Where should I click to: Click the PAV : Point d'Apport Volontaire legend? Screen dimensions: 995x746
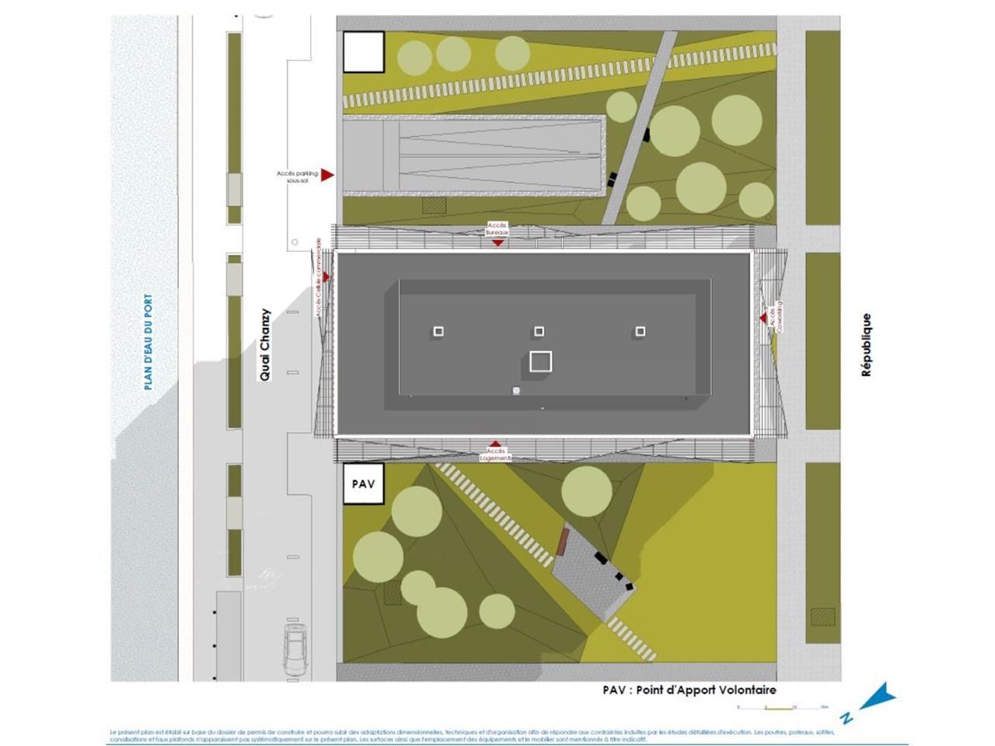pos(689,690)
